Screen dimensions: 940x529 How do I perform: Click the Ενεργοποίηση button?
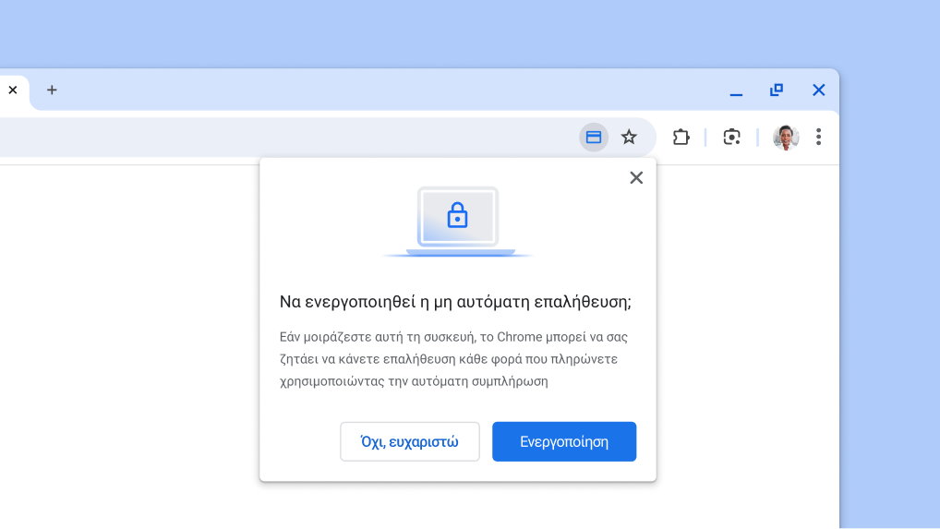click(564, 441)
